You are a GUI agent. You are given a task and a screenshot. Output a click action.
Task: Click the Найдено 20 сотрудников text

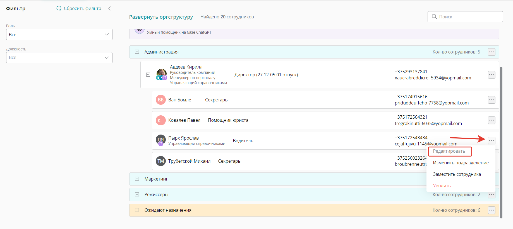pos(227,17)
